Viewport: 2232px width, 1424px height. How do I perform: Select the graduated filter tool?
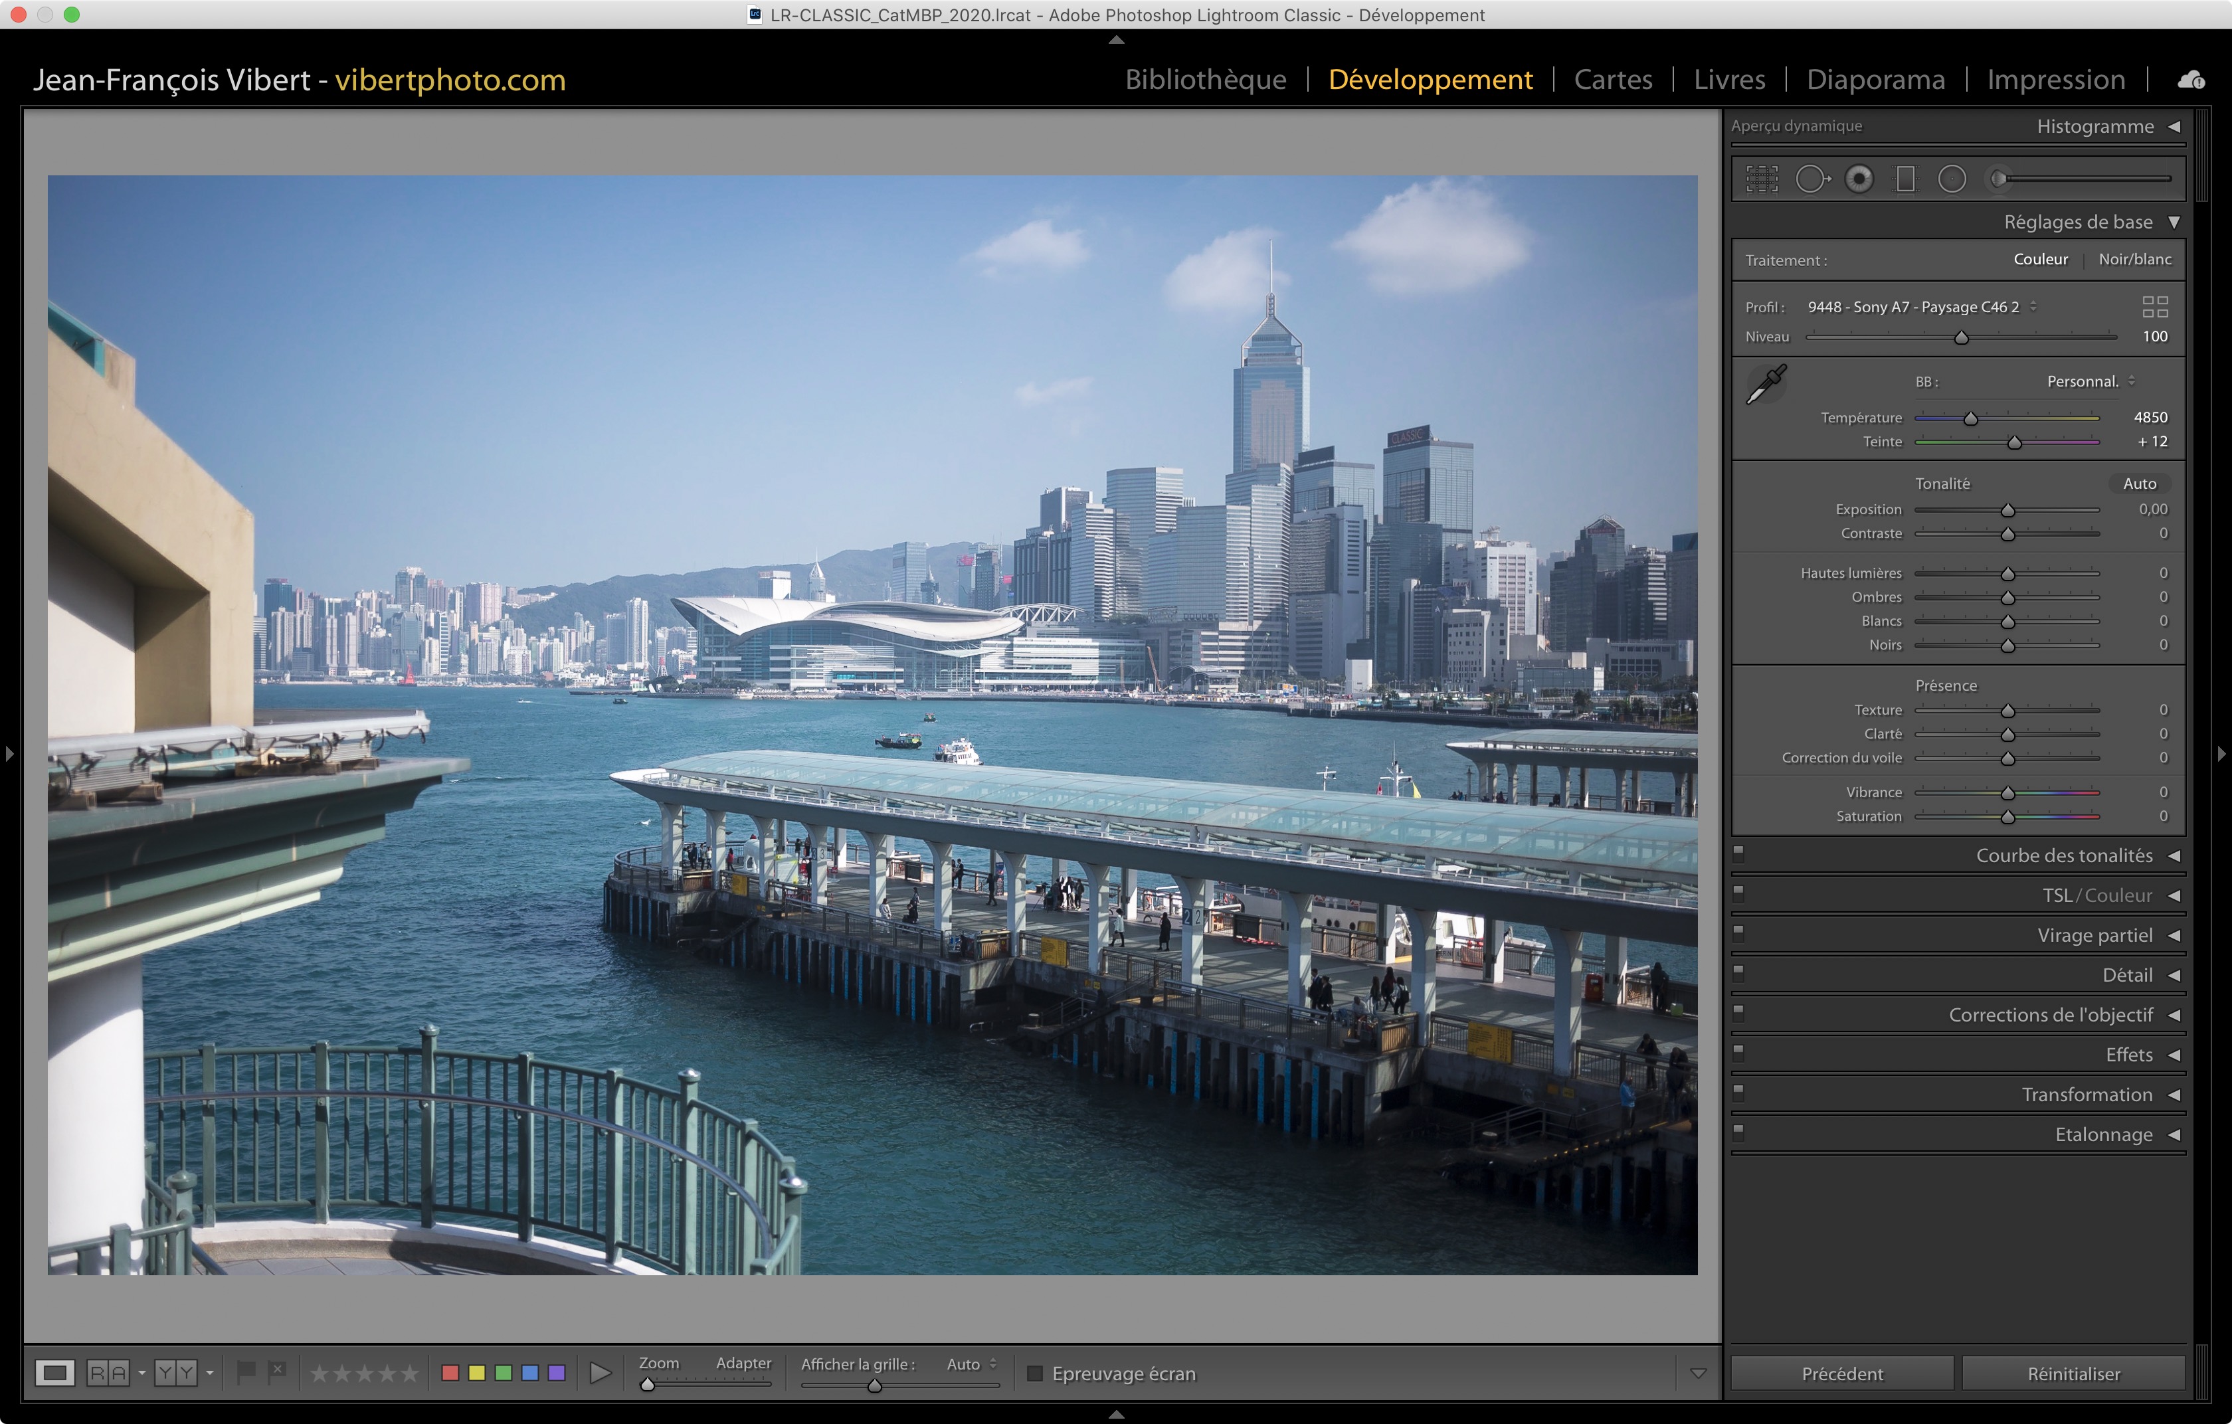click(x=1905, y=179)
